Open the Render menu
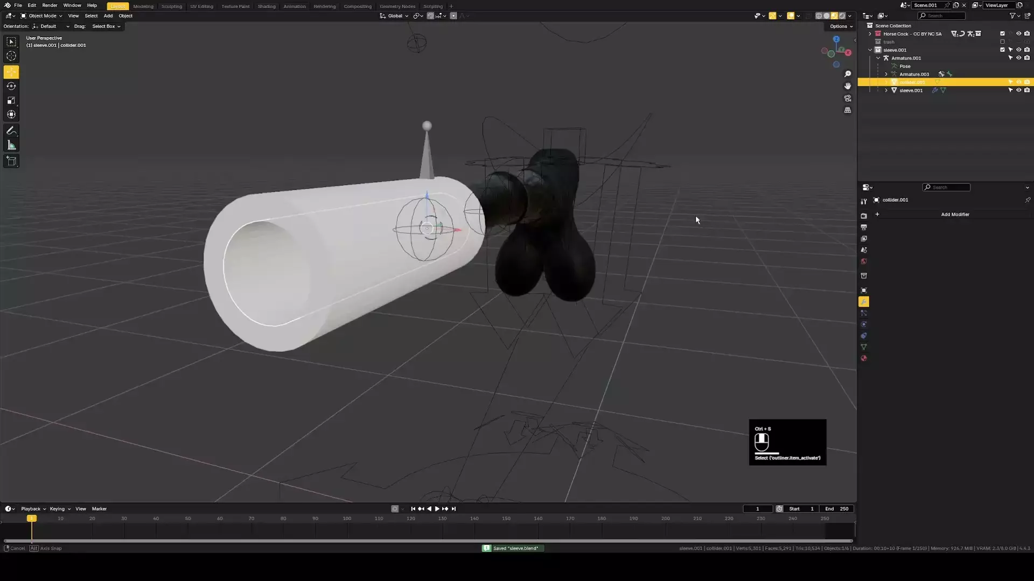This screenshot has height=581, width=1034. click(x=50, y=5)
